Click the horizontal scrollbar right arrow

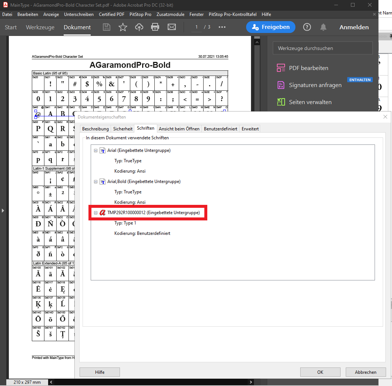(251, 382)
